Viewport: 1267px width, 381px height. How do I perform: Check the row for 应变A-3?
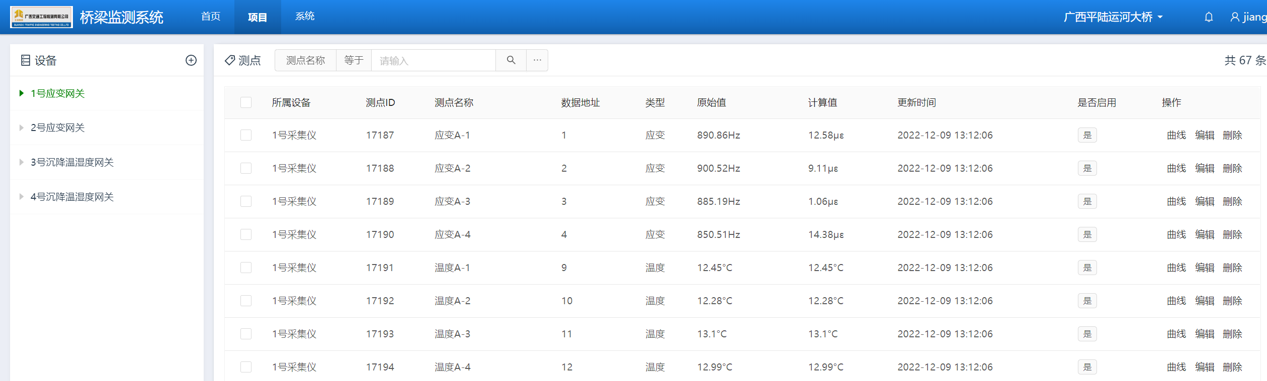(x=246, y=201)
